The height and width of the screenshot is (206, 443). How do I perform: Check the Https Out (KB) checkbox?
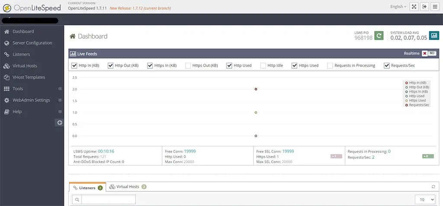188,65
